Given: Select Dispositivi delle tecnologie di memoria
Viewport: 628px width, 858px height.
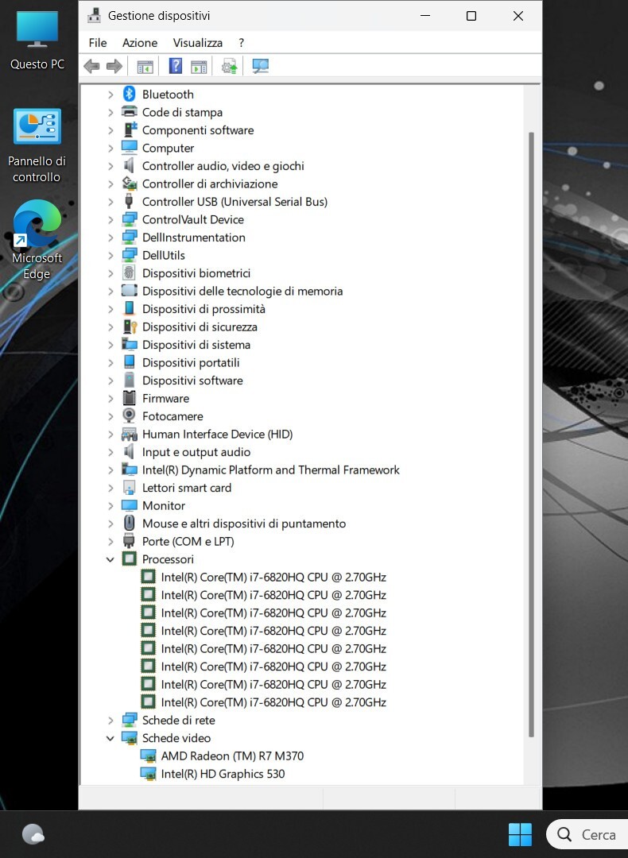Looking at the screenshot, I should pos(242,291).
